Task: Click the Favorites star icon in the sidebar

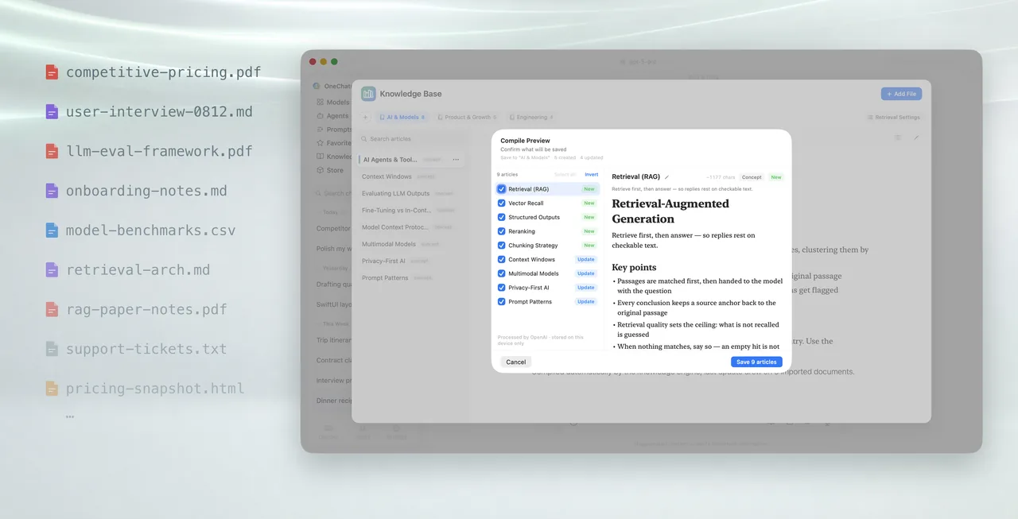Action: pyautogui.click(x=320, y=143)
